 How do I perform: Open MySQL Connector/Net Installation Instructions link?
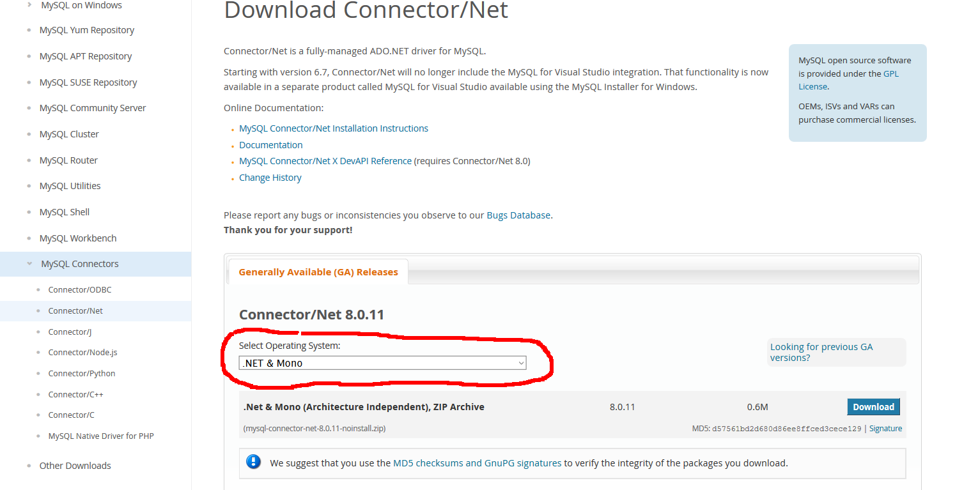click(x=334, y=128)
